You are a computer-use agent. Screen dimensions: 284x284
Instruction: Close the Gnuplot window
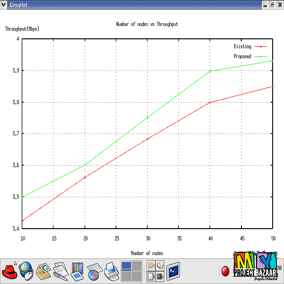(x=280, y=4)
